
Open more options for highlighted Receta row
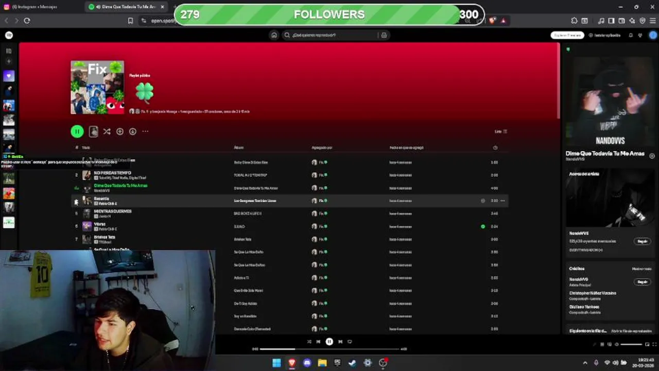tap(502, 200)
